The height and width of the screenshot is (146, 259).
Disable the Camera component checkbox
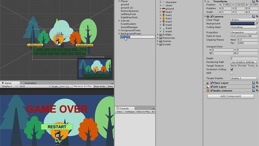pyautogui.click(x=212, y=17)
